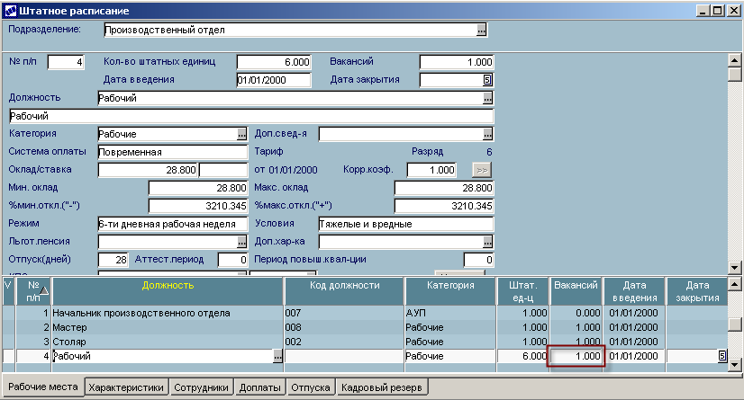Screen dimensions: 744x400
Task: Click the Дата введения column header
Action: click(x=634, y=291)
